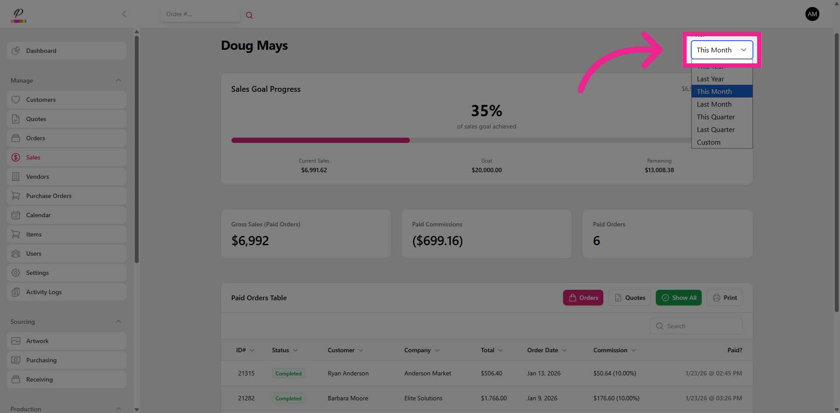The image size is (840, 413).
Task: Toggle the Orders filter button
Action: point(583,298)
